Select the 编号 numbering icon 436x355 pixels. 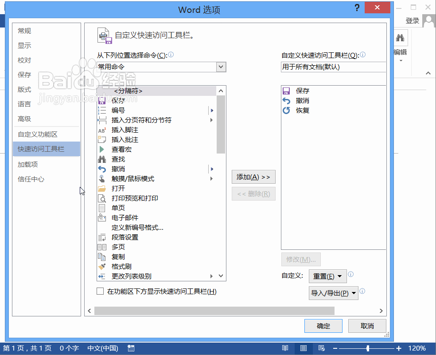pos(102,110)
